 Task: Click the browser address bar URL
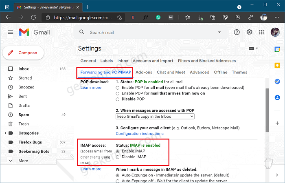click(83, 18)
